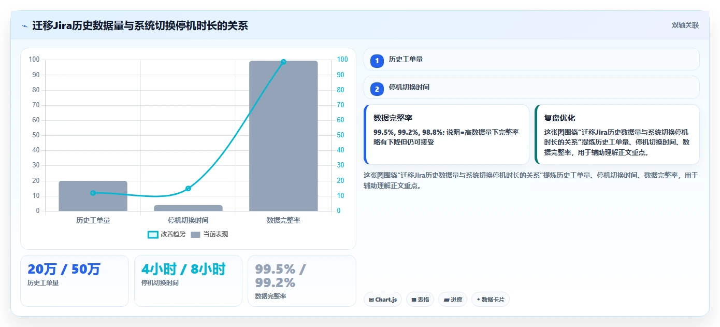
Task: Click the 表格 tag
Action: tap(420, 300)
